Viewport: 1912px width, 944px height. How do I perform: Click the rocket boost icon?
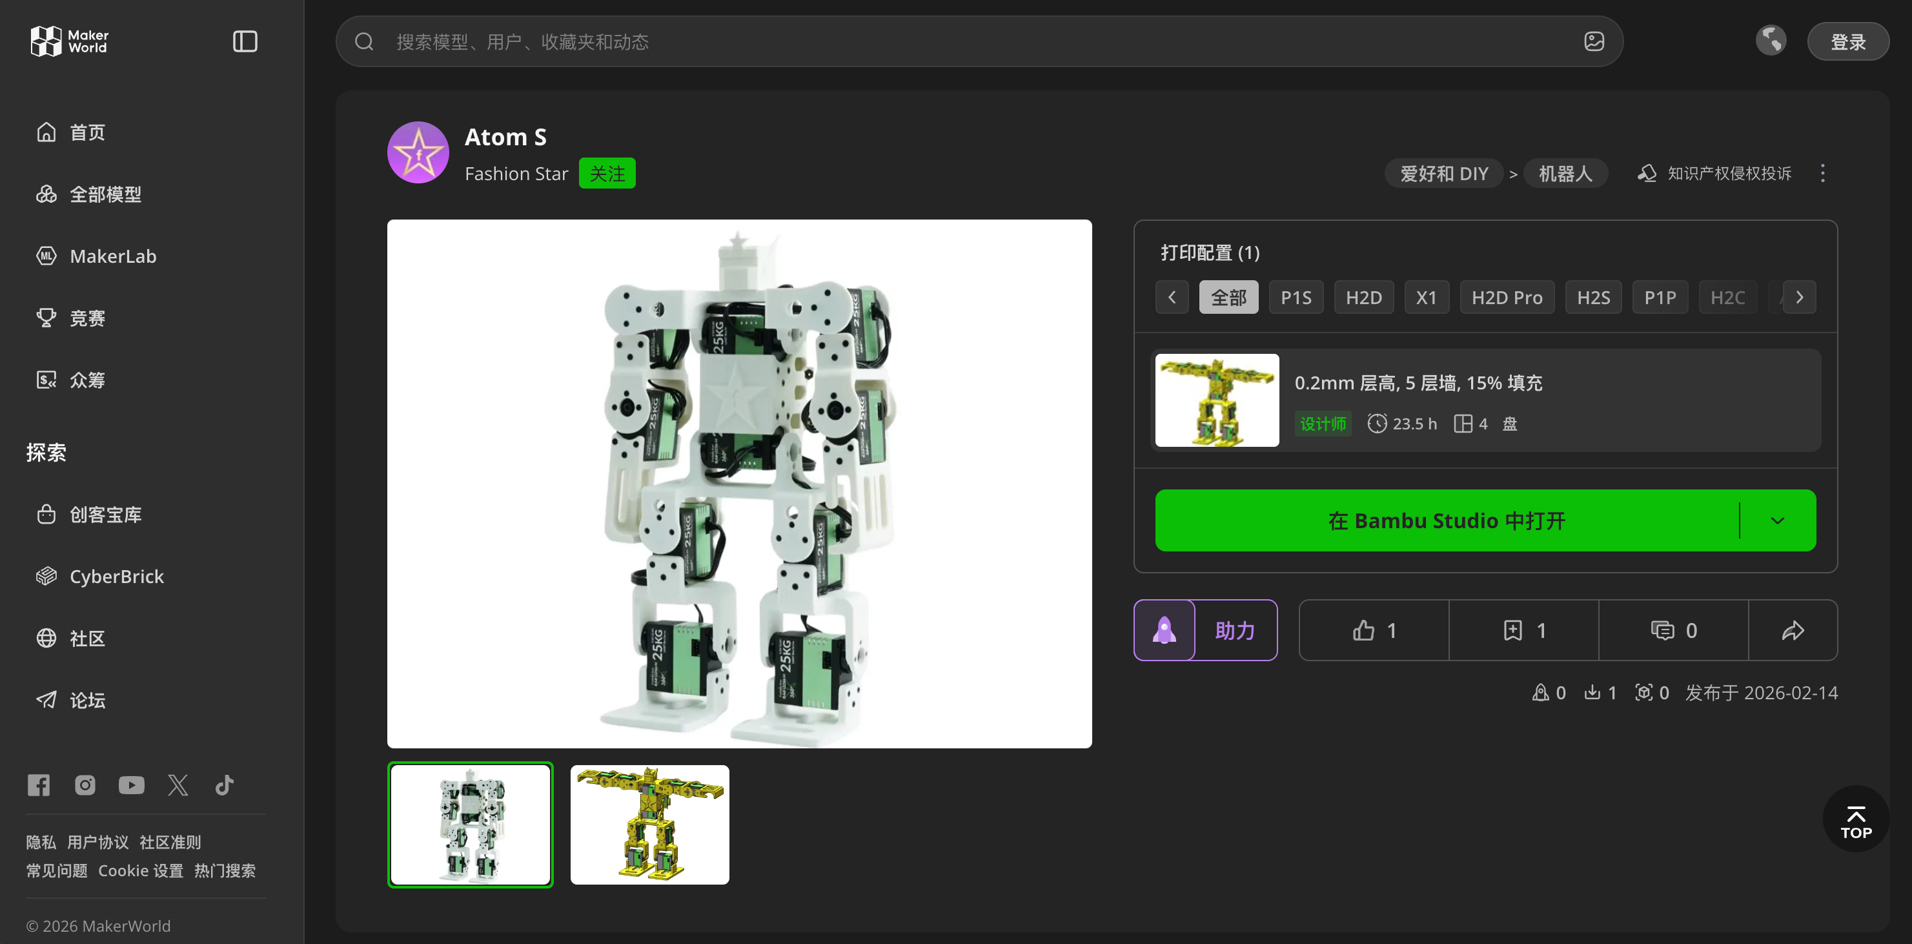[1164, 631]
